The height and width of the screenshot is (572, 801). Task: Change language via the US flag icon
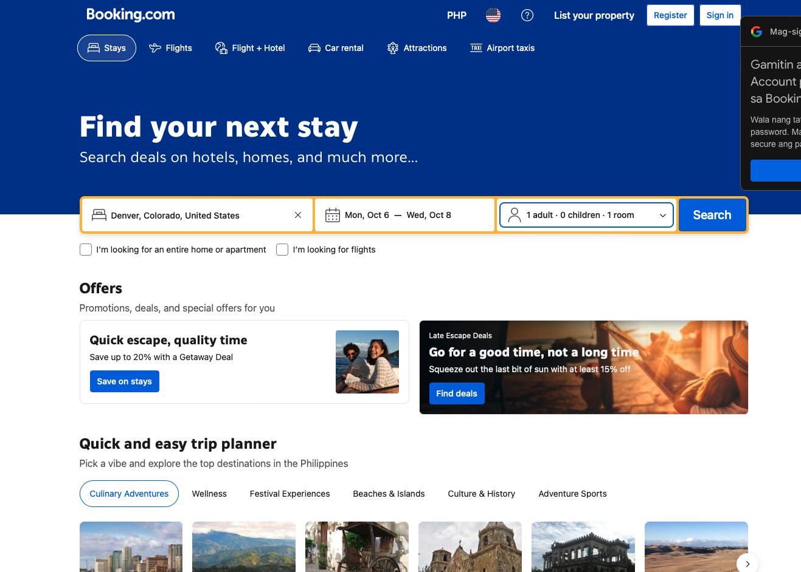(x=493, y=15)
